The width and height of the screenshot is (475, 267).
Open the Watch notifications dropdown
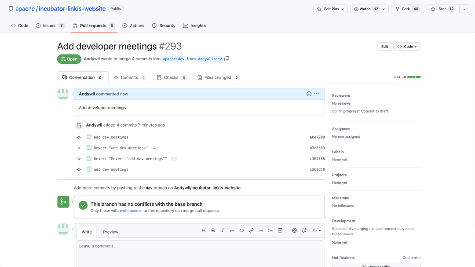coord(369,9)
